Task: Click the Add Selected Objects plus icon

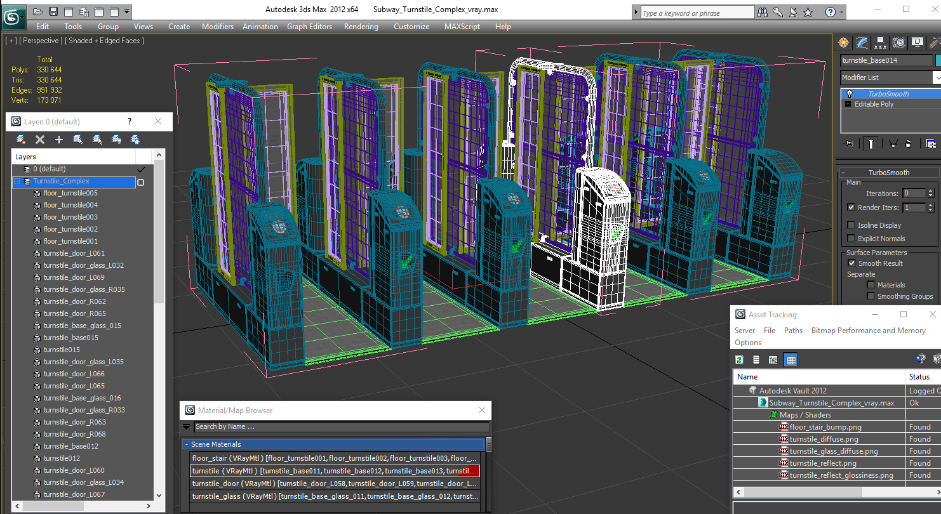Action: click(59, 140)
